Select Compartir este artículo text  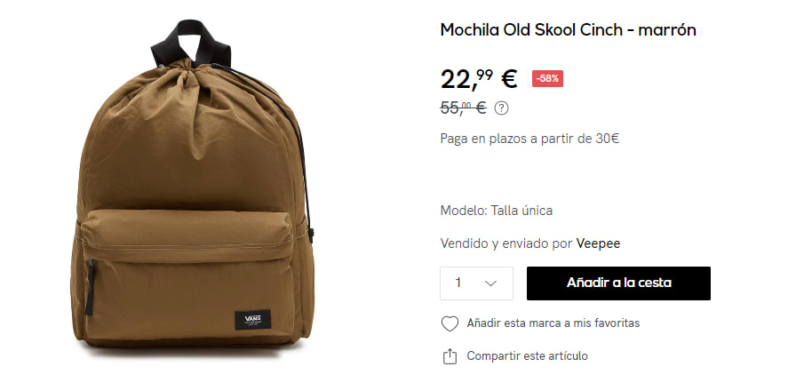pos(527,356)
